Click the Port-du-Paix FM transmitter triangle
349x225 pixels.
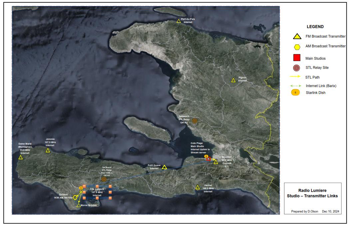pos(178,21)
